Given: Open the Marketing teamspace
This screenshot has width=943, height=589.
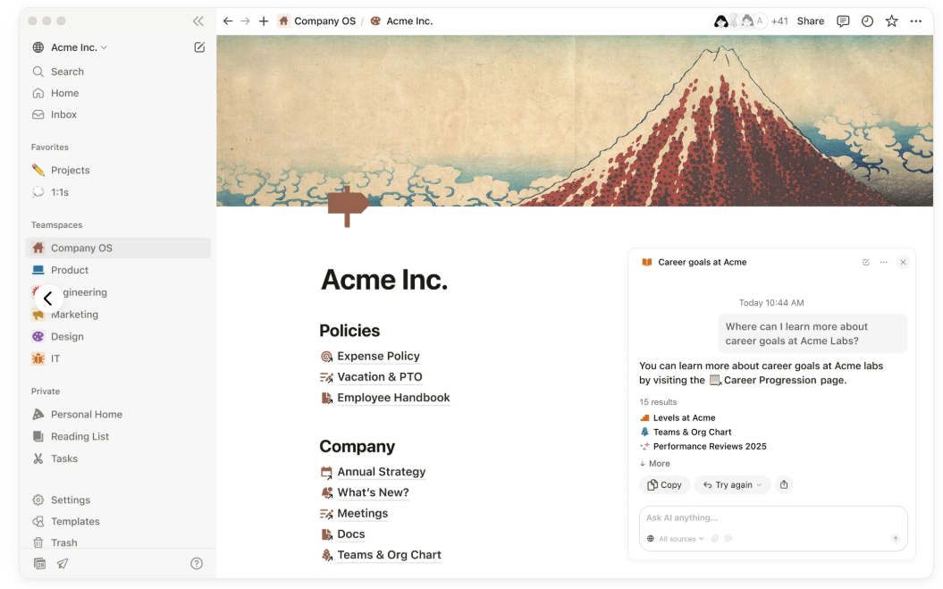Looking at the screenshot, I should [118, 315].
